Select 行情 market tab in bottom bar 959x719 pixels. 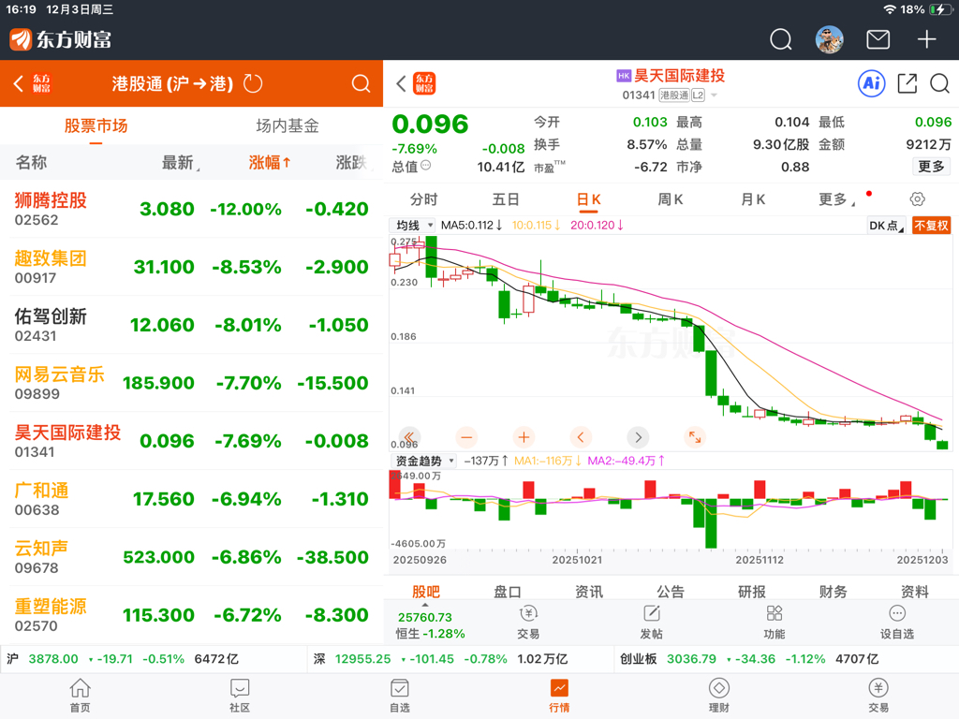tap(559, 696)
